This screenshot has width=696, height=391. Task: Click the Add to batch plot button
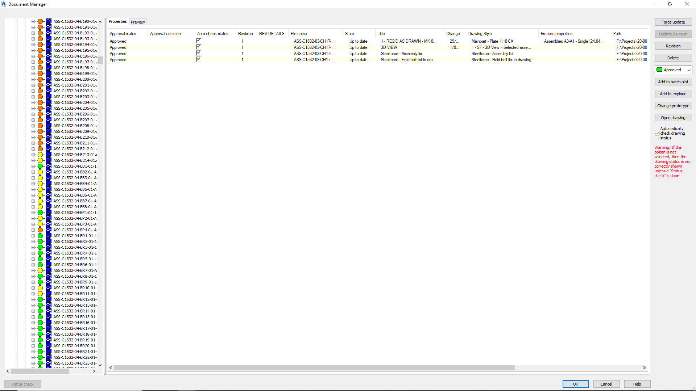click(x=673, y=82)
